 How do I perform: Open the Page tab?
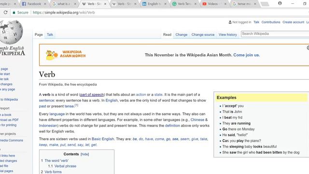39,34
